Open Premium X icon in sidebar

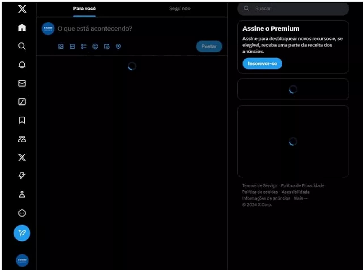click(x=22, y=157)
